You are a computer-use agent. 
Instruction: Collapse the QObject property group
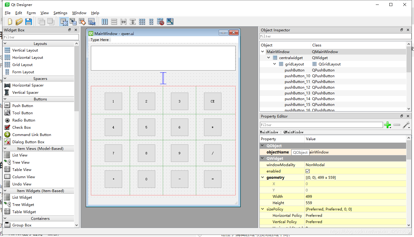263,146
